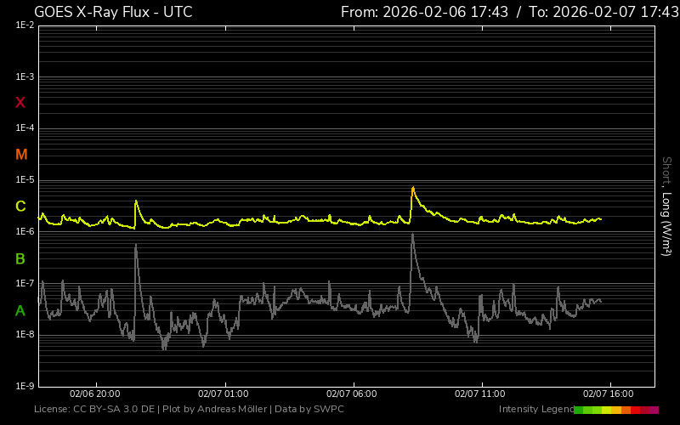Click the orange peak of the largest flare

pyautogui.click(x=413, y=188)
